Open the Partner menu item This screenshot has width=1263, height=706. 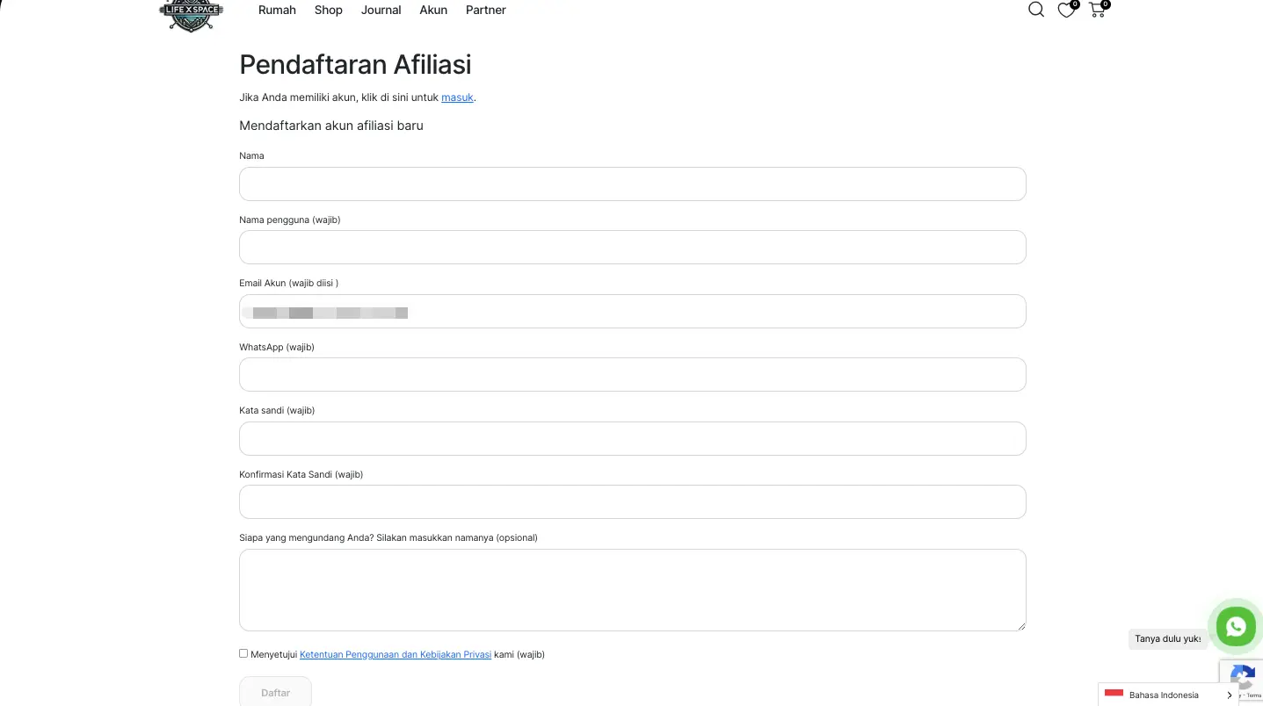click(486, 11)
